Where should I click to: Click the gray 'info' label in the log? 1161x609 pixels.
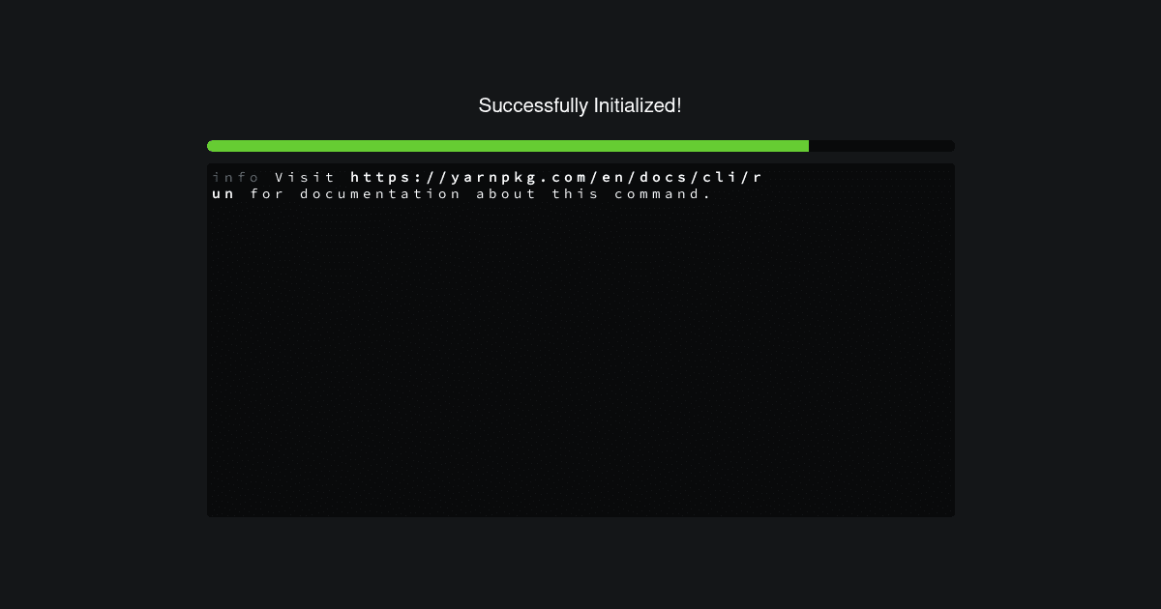[x=235, y=178]
